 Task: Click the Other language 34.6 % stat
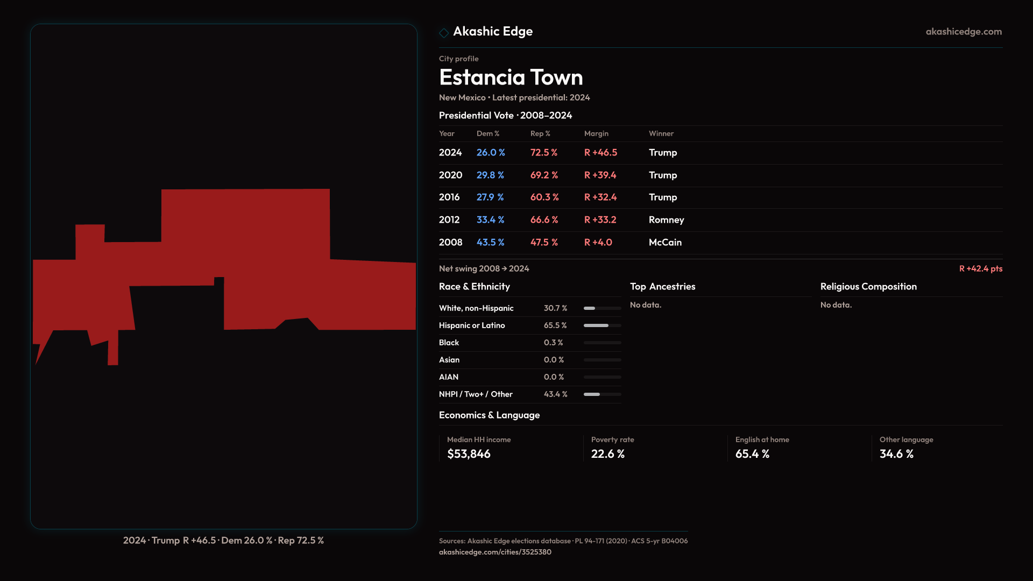point(896,454)
